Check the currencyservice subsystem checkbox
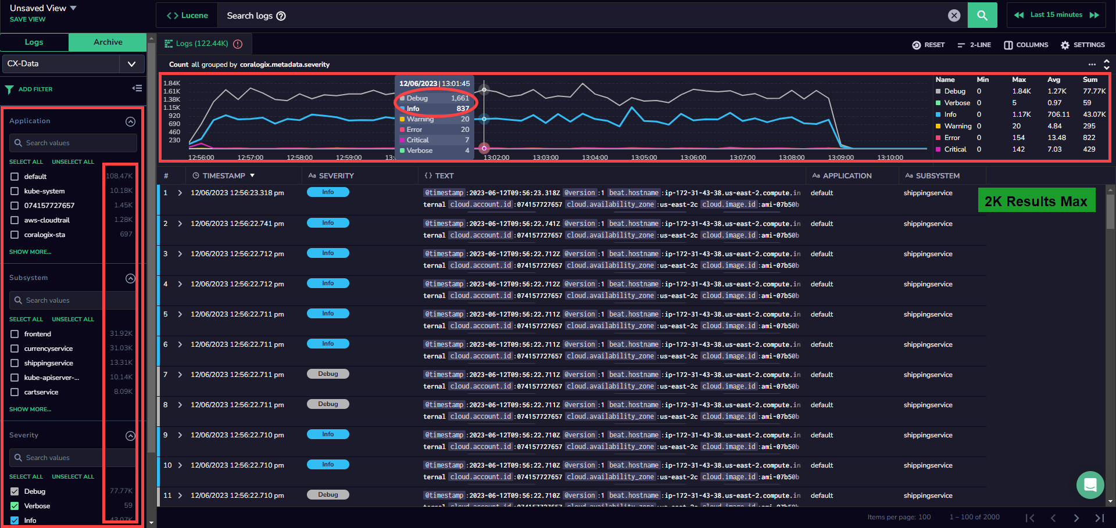1116x528 pixels. click(15, 349)
